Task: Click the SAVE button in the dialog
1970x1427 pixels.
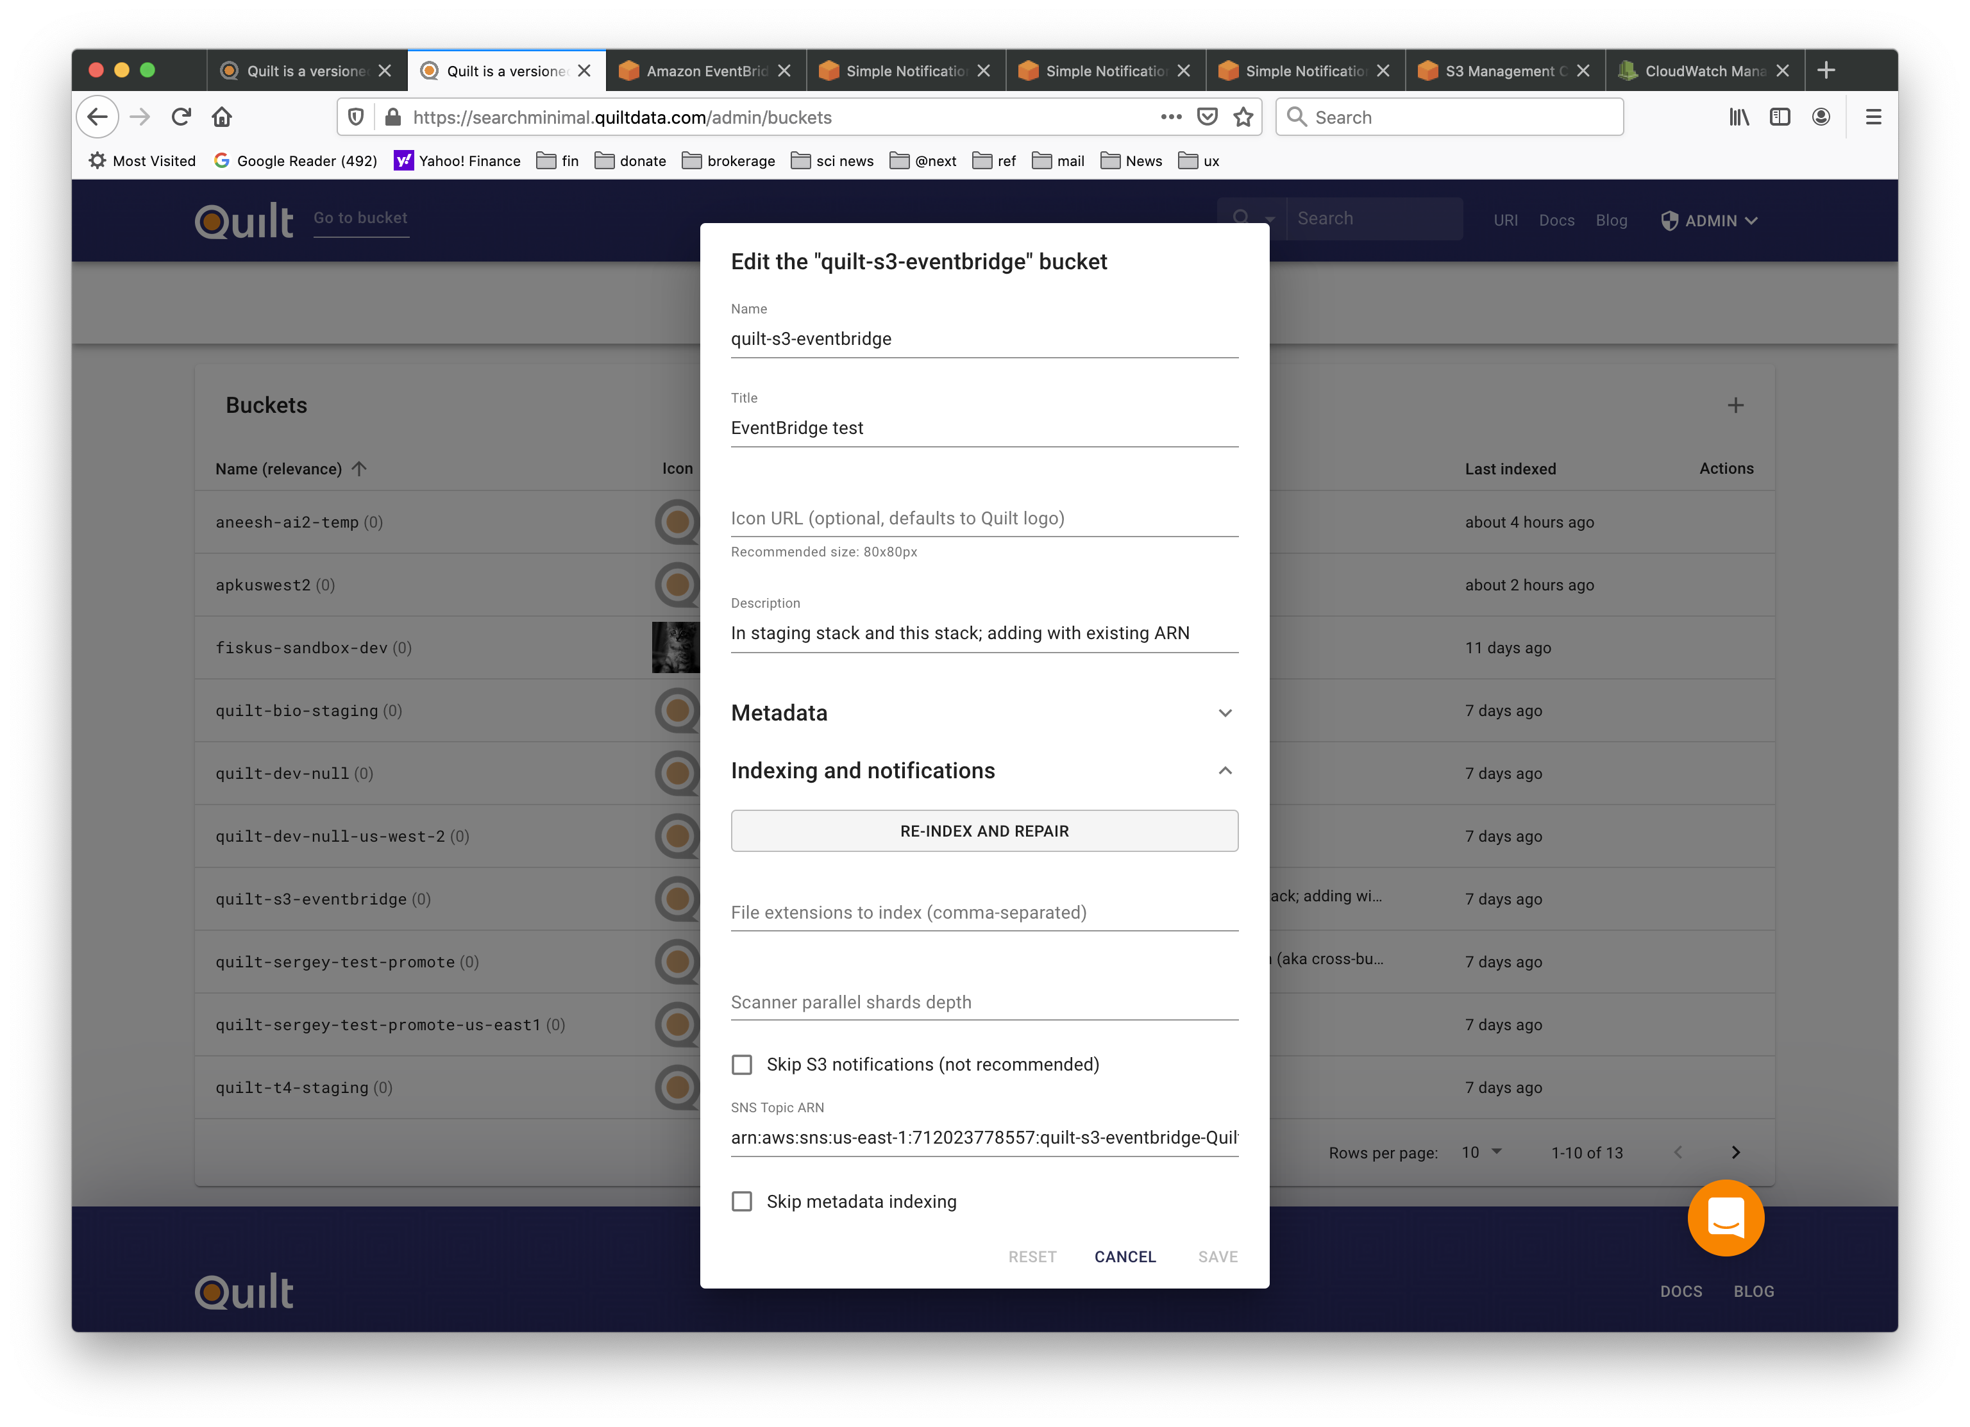Action: 1218,1256
